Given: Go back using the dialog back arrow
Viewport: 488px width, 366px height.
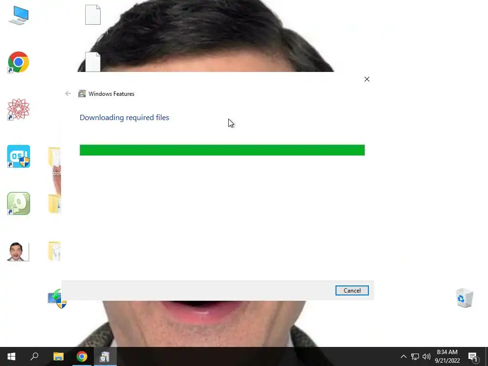Looking at the screenshot, I should pos(68,94).
